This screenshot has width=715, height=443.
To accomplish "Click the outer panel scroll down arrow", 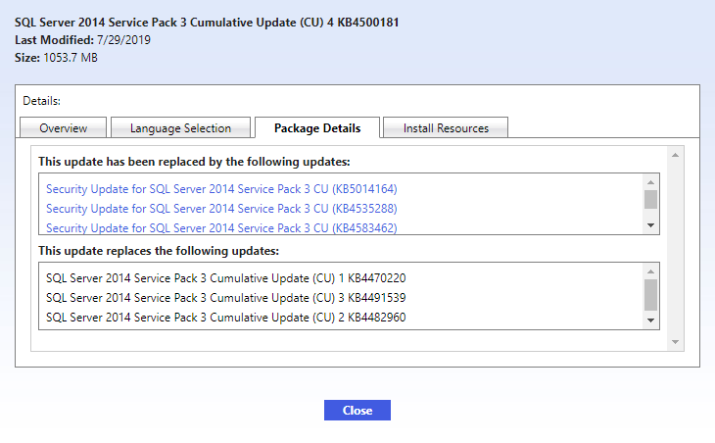I will 674,341.
